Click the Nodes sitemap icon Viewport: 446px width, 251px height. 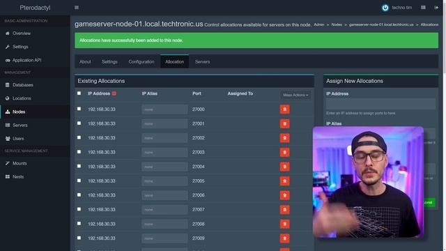(x=8, y=112)
